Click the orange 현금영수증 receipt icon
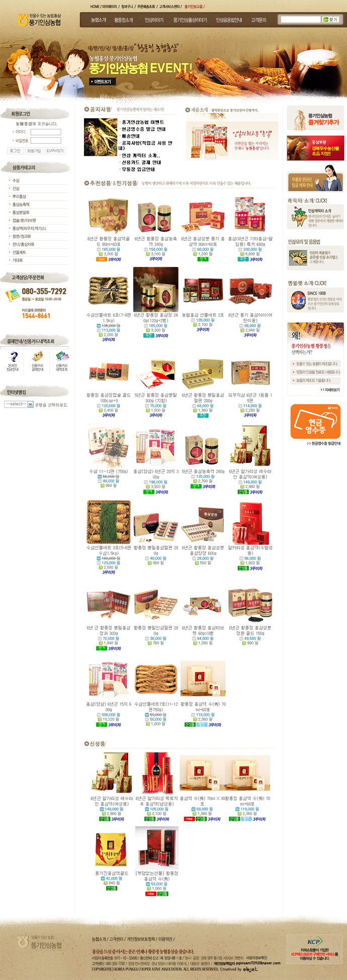347x980 pixels. (315, 422)
